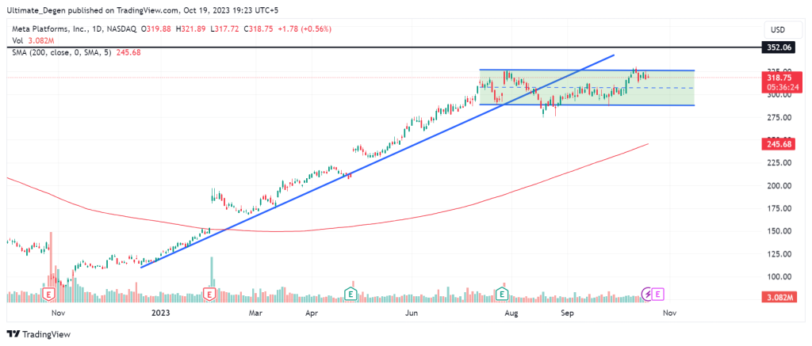Screen dimensions: 812x346
Task: Click the red earnings E marker near February 2023
Action: [209, 295]
